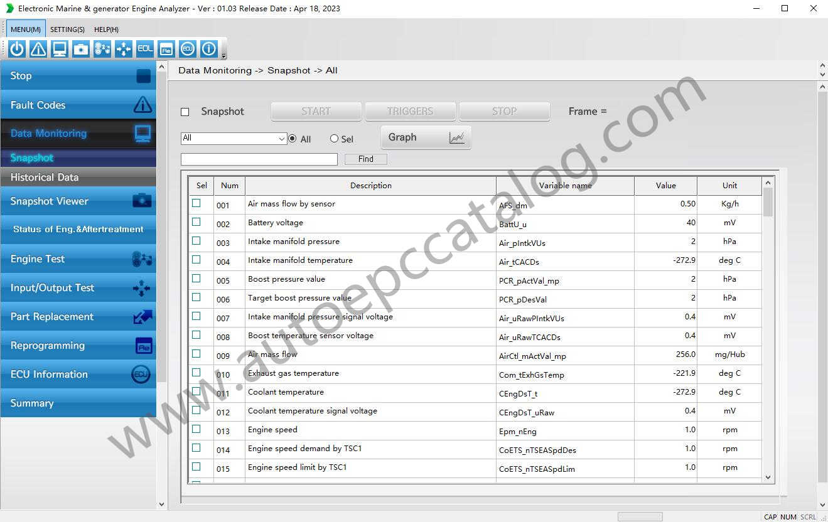Click the Unit column header

(x=729, y=186)
